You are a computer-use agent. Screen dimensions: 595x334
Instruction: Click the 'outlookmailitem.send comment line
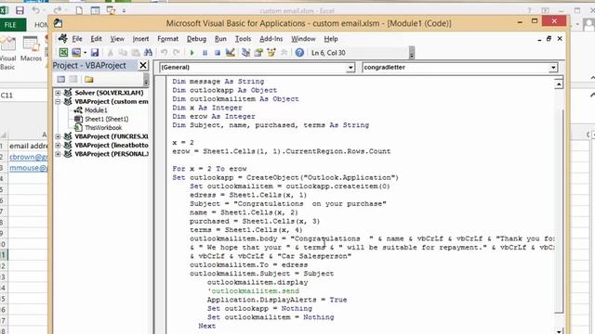[253, 290]
